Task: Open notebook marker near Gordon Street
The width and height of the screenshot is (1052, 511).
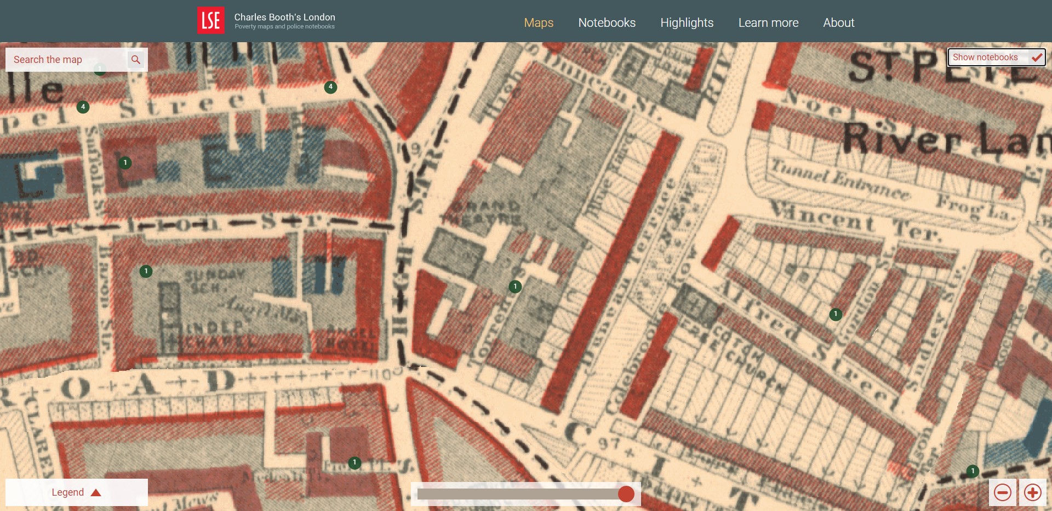Action: coord(835,314)
